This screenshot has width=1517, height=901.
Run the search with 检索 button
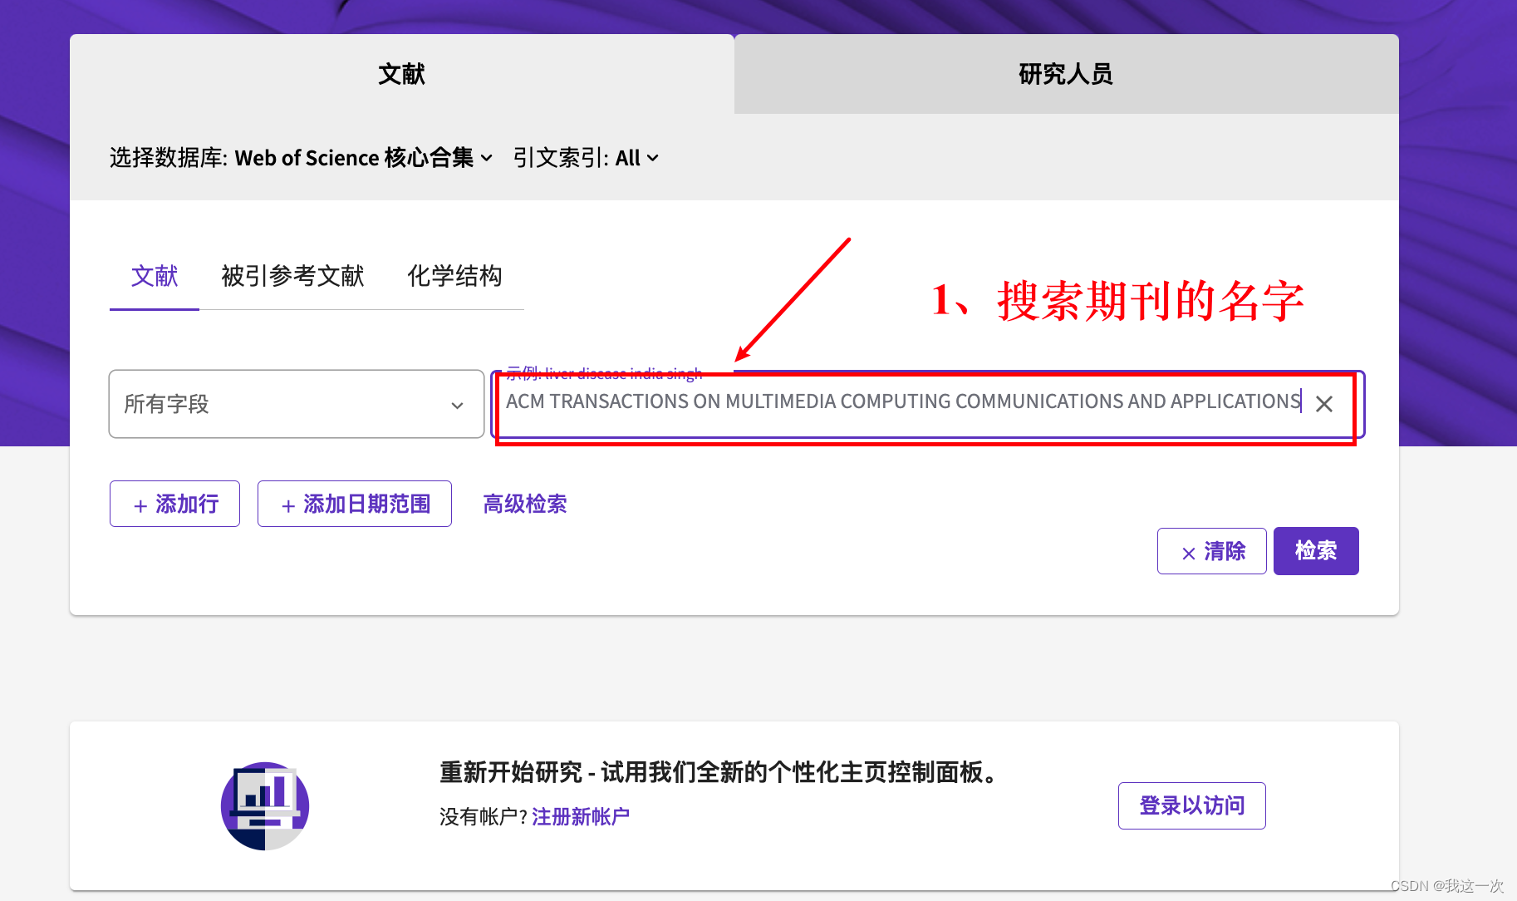1316,551
